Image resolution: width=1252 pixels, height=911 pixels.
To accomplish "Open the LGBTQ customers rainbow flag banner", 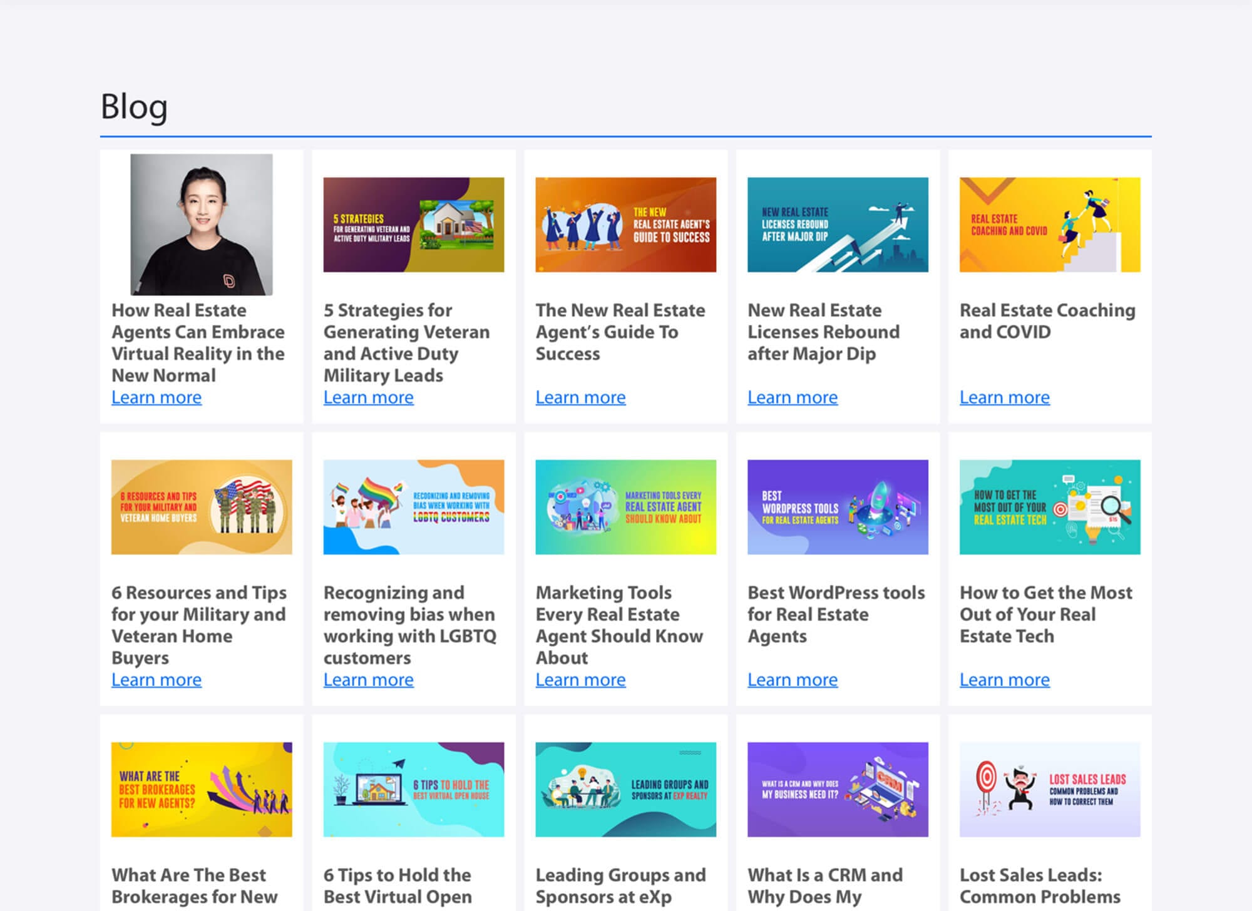I will 414,507.
